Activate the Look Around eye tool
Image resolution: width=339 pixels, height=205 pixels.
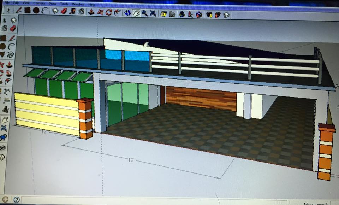3,148
